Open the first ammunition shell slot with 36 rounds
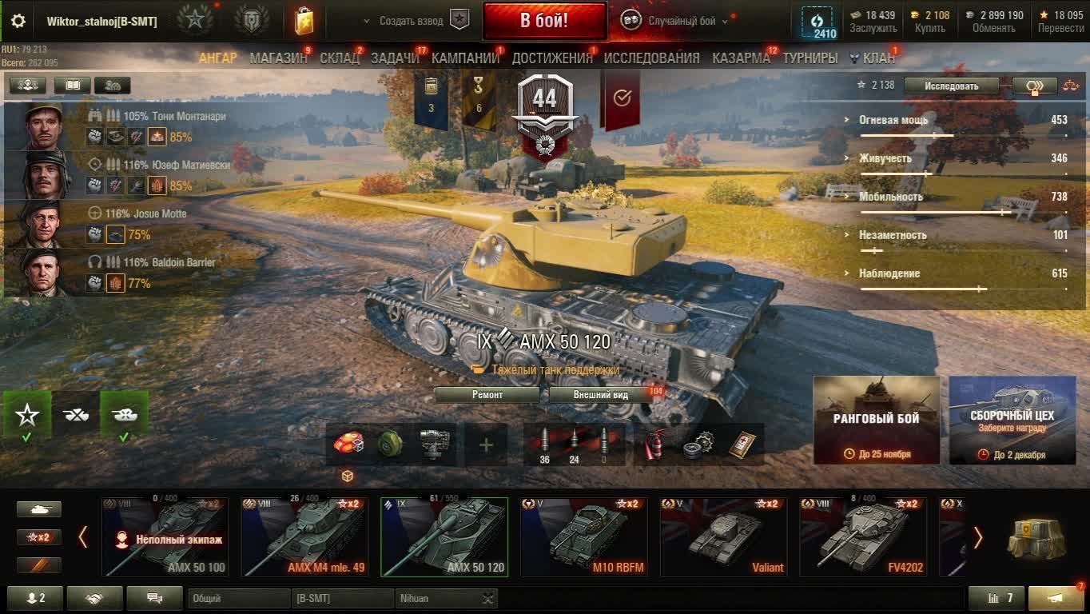Image resolution: width=1090 pixels, height=614 pixels. tap(544, 445)
